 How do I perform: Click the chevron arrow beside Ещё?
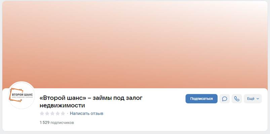(x=258, y=99)
